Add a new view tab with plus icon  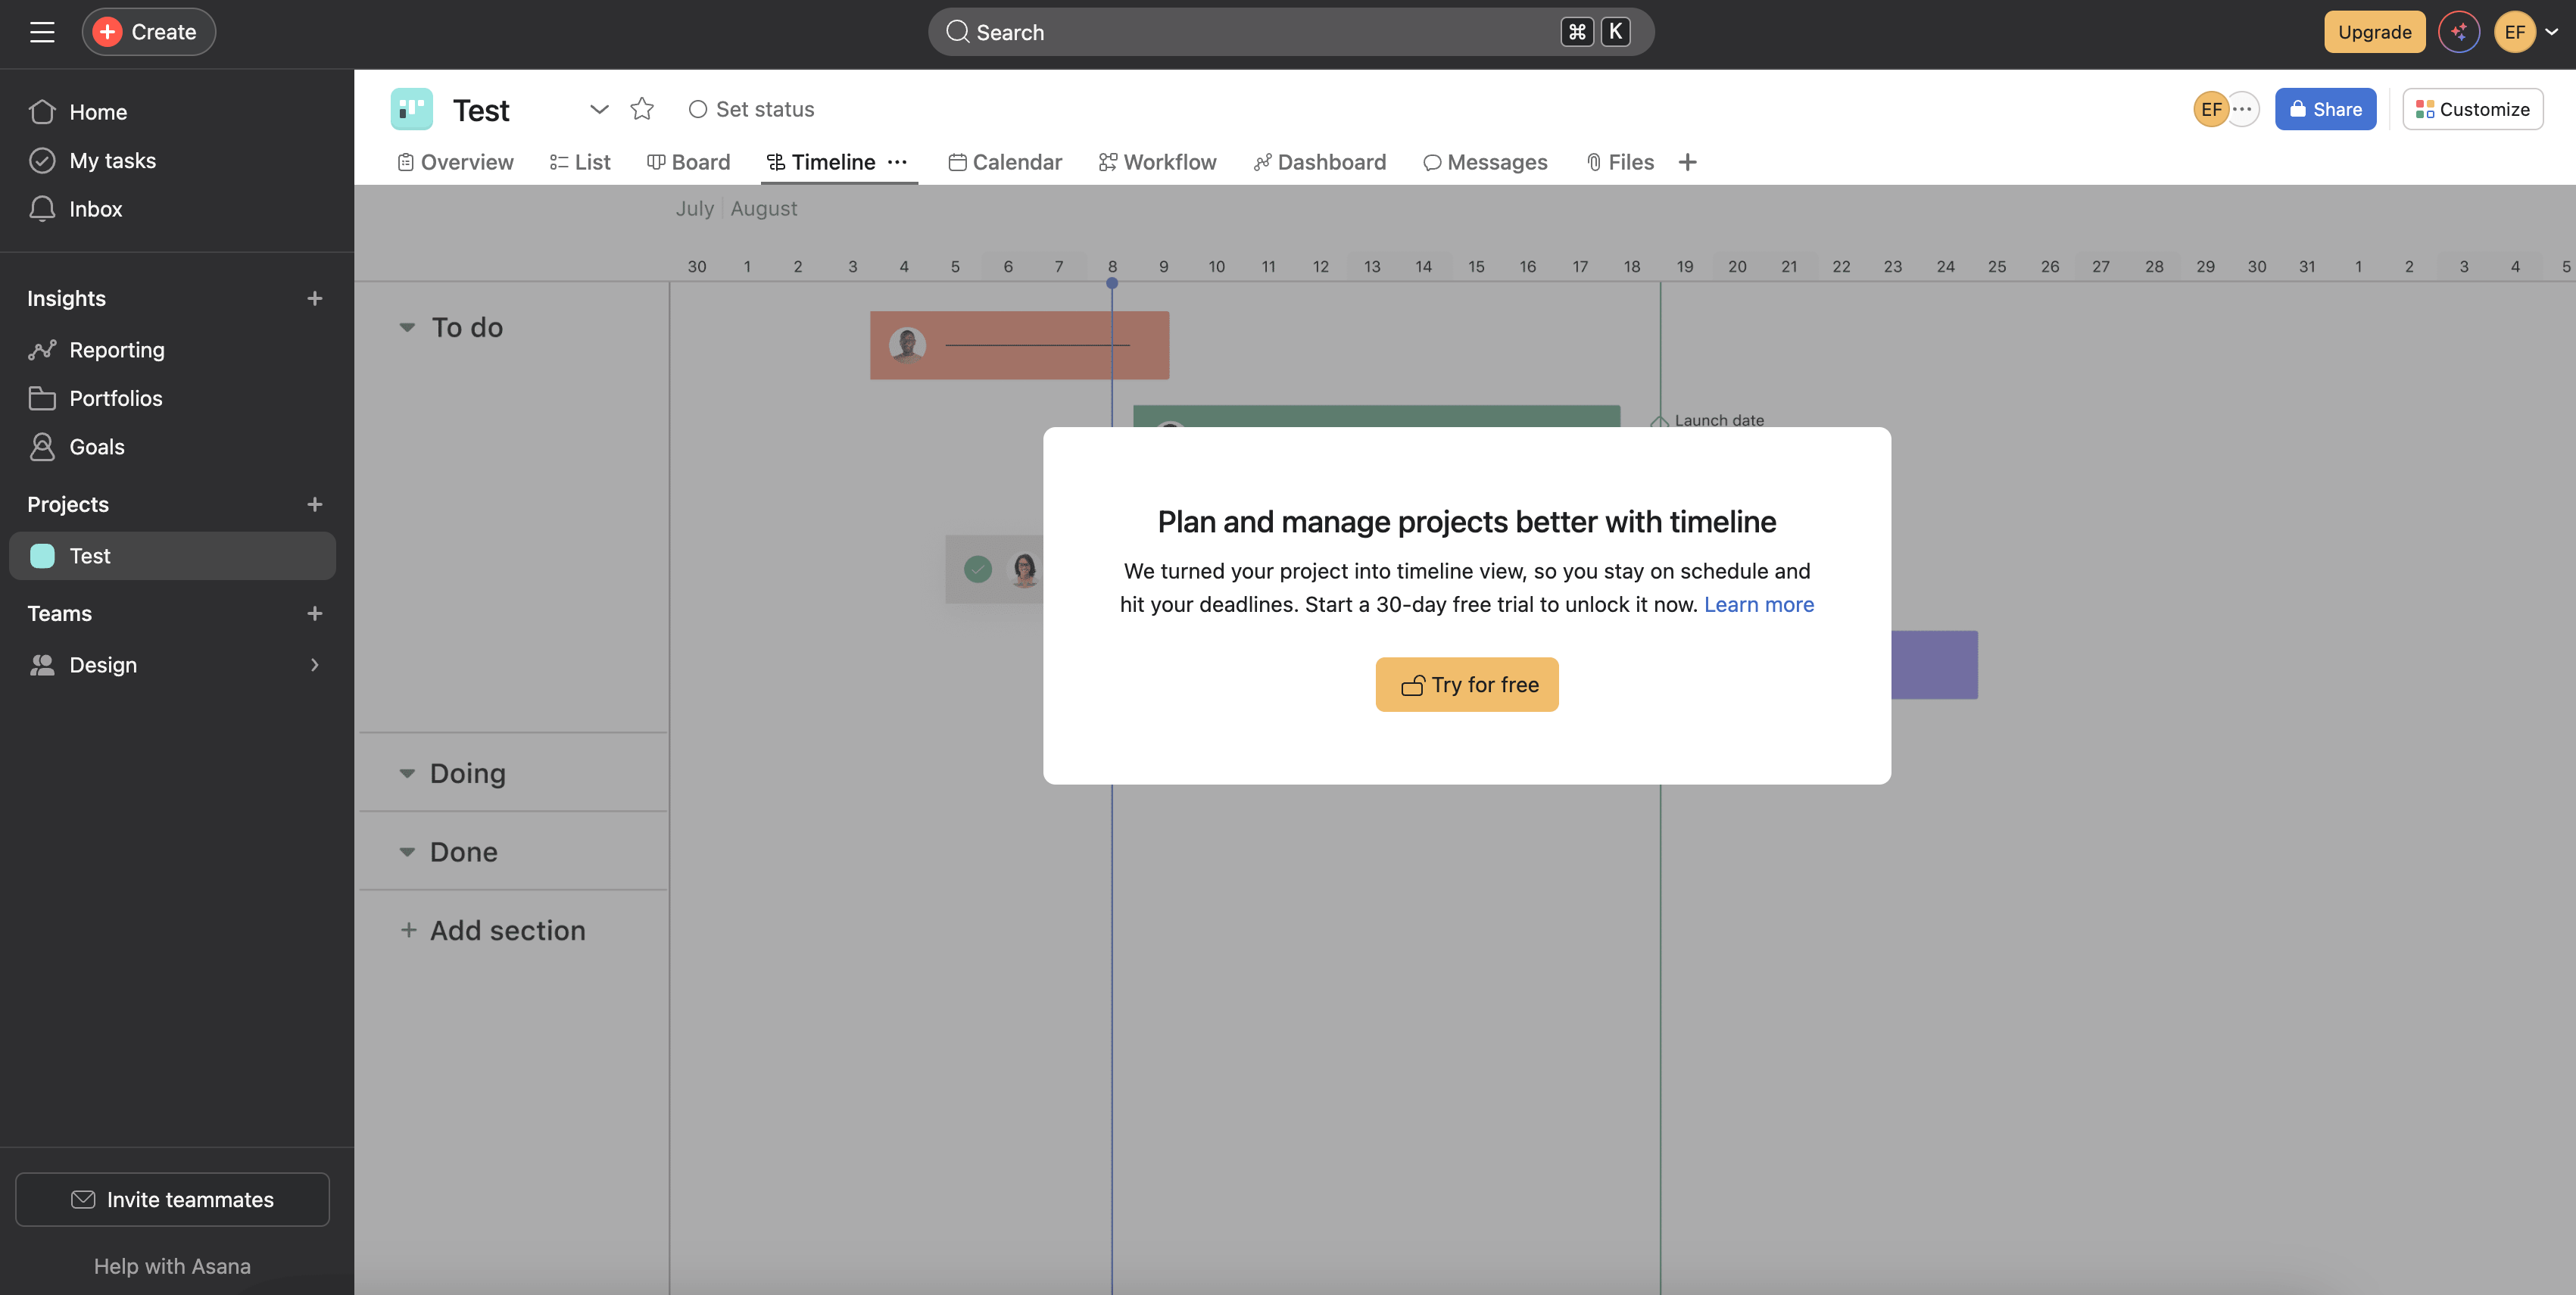tap(1687, 162)
